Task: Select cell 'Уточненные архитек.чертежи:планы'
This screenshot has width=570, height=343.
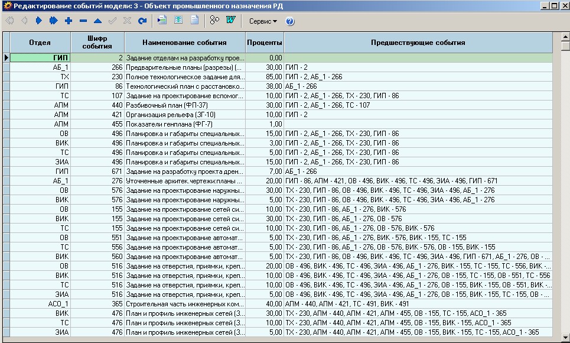Action: coord(185,181)
